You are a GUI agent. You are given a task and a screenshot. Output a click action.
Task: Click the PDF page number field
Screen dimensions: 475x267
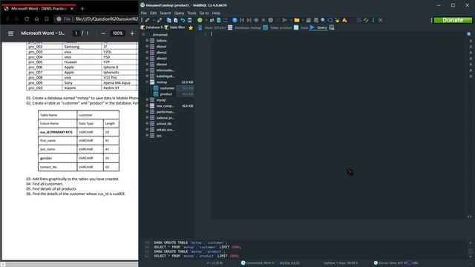76,33
